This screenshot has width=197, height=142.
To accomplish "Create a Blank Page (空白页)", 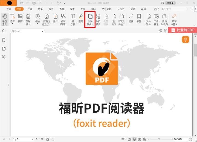I will click(114, 20).
